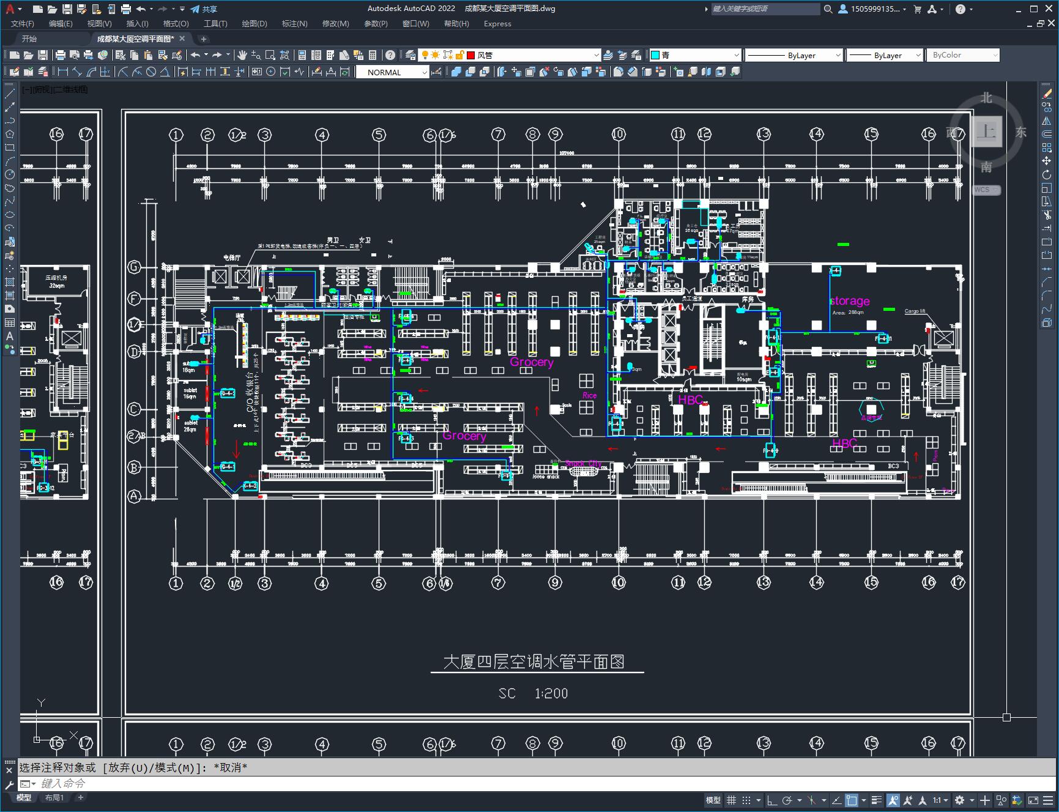Click the ViewCube top face 上
Image resolution: width=1059 pixels, height=812 pixels.
click(x=986, y=131)
